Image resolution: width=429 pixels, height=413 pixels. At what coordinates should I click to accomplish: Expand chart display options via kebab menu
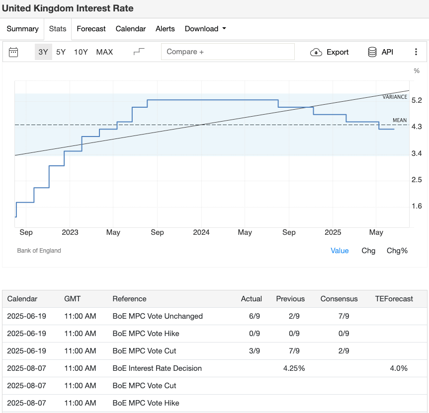coord(416,52)
